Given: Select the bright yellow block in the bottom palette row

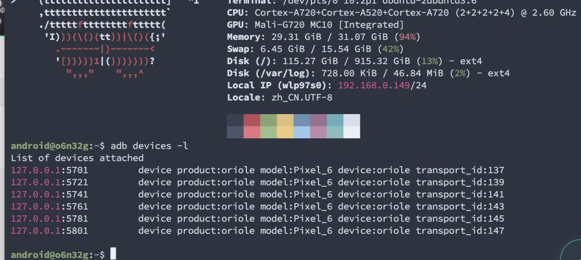Looking at the screenshot, I should (x=285, y=132).
